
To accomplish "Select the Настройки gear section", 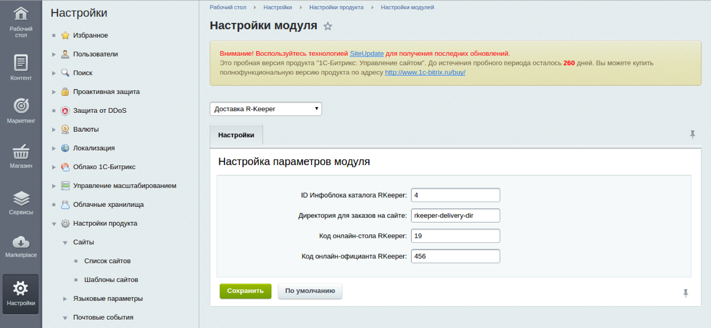I will [x=21, y=294].
